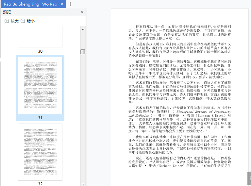Click the page number label 30
This screenshot has height=186, width=251.
pos(40,51)
